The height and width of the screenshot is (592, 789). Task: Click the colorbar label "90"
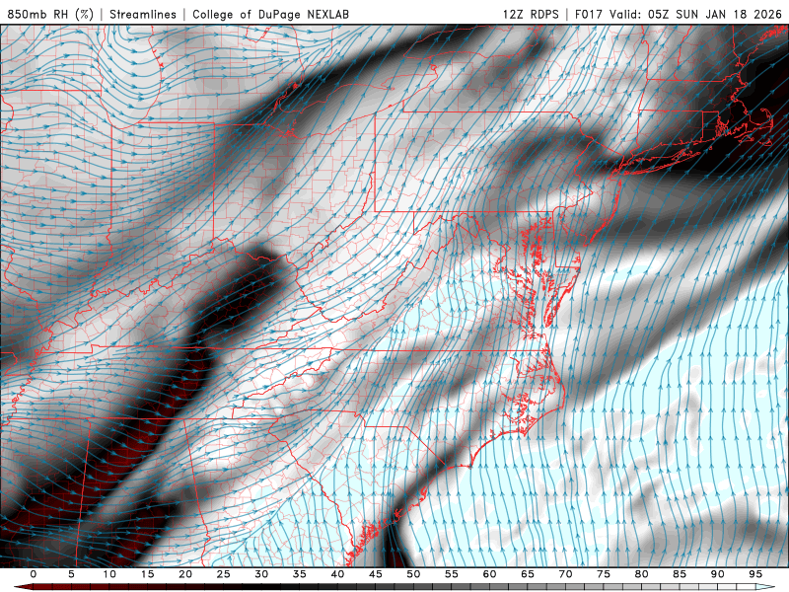[717, 574]
